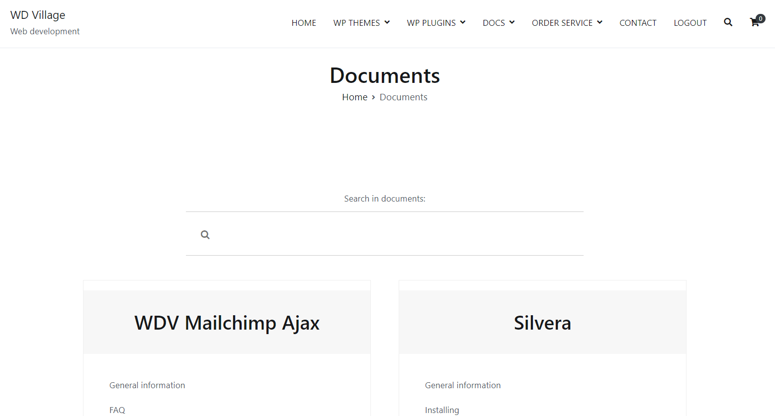The height and width of the screenshot is (416, 775).
Task: Go to the Home menu item
Action: (304, 23)
